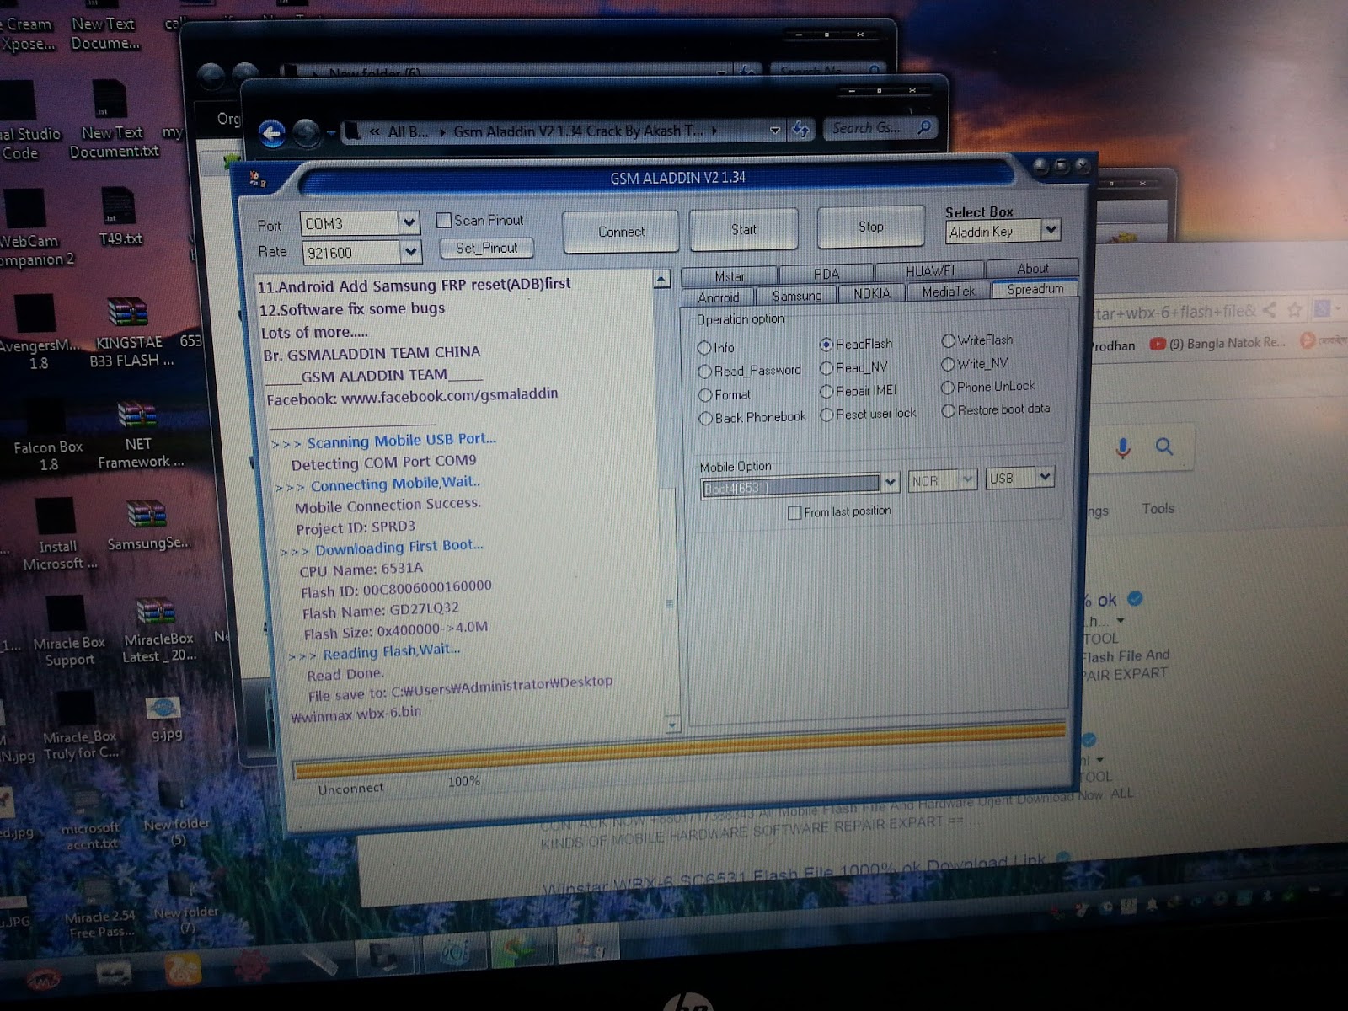Enable the Scan Pinout checkbox
The width and height of the screenshot is (1348, 1011).
tap(444, 221)
